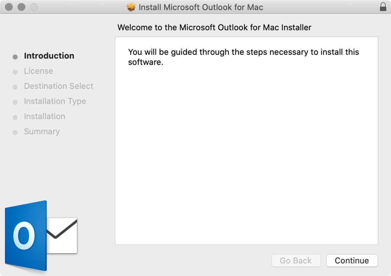This screenshot has height=276, width=391.
Task: Click the installer package icon in title bar
Action: point(131,6)
